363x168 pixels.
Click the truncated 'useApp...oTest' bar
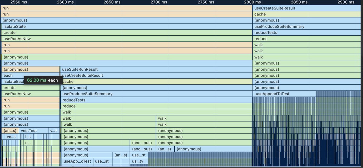77,161
